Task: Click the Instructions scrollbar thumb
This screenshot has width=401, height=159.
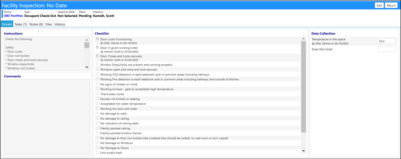Action: coord(87,45)
